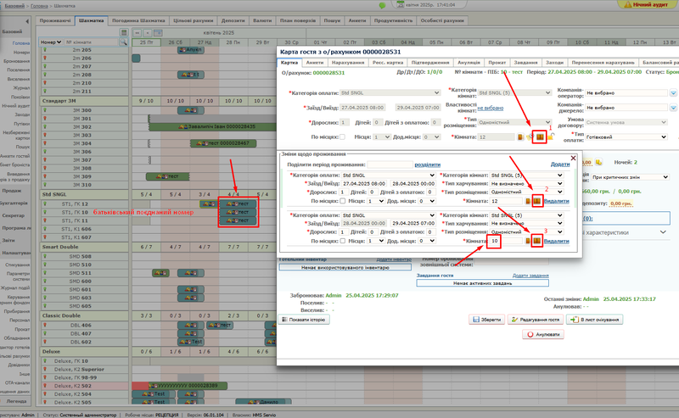This screenshot has width=679, height=418.
Task: Toggle По місцях checkbox in the first stay period
Action: (x=342, y=201)
